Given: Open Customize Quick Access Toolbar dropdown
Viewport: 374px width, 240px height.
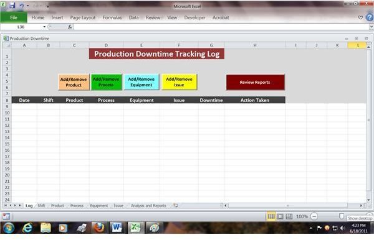Looking at the screenshot, I should coord(48,6).
